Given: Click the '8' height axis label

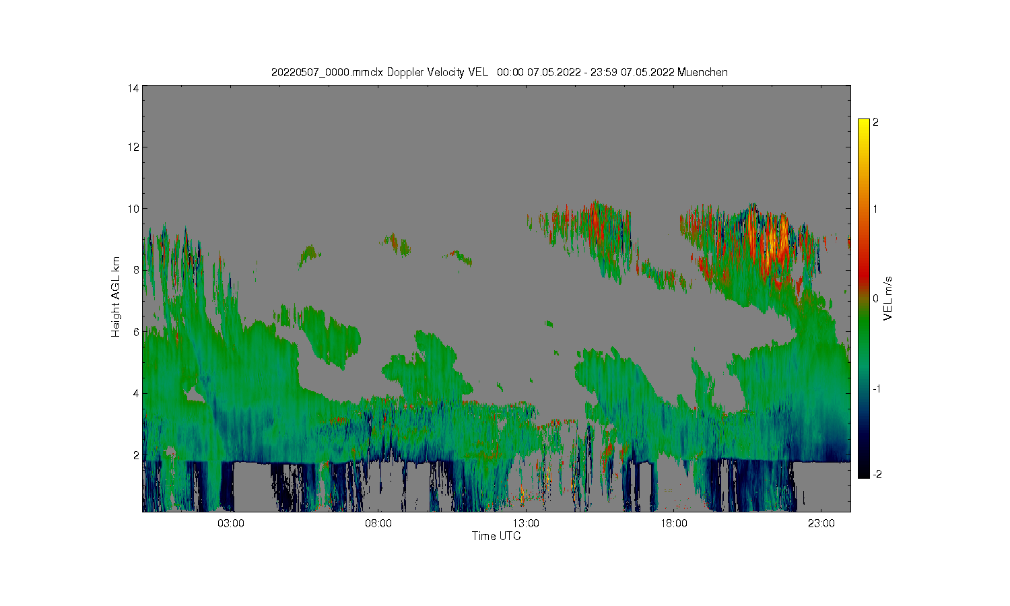Looking at the screenshot, I should point(136,270).
